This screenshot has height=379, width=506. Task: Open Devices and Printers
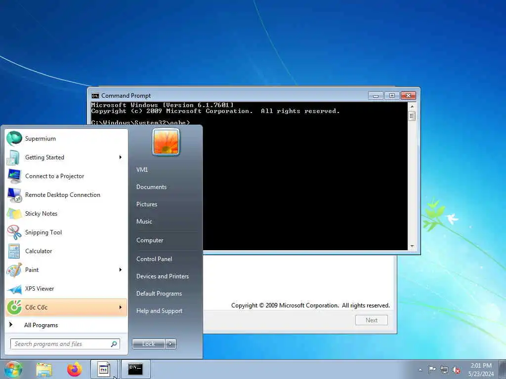pyautogui.click(x=162, y=276)
